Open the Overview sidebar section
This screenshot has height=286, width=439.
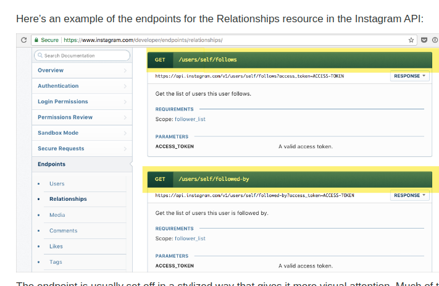[82, 70]
